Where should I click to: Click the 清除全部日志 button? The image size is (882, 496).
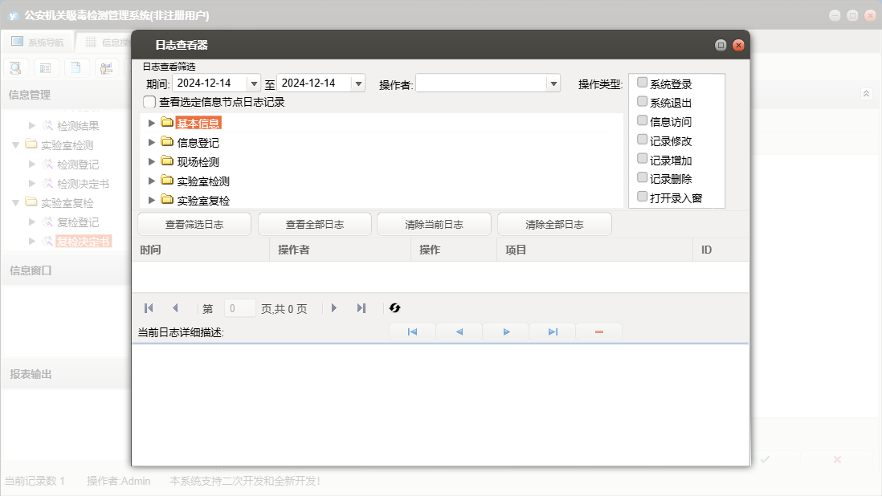[554, 225]
